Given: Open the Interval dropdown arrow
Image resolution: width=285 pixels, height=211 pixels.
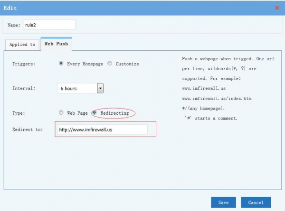Looking at the screenshot, I should [100, 88].
